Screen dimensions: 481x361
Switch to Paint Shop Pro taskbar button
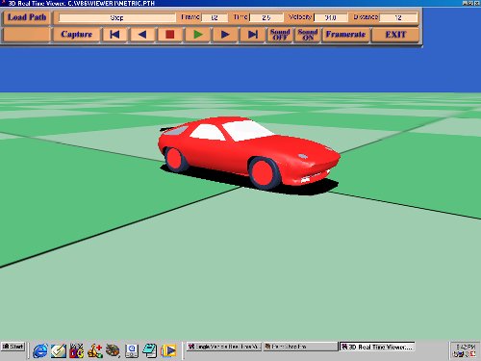(300, 347)
